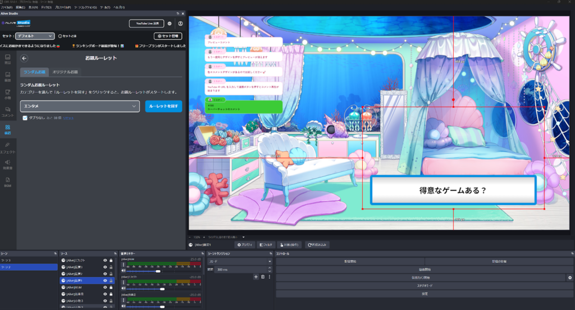Add a scene transition with the plus icon
Image resolution: width=575 pixels, height=310 pixels.
click(x=255, y=277)
